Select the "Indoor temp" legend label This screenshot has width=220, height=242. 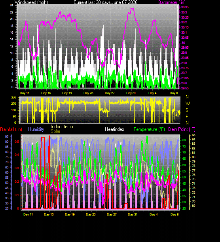tap(62, 127)
